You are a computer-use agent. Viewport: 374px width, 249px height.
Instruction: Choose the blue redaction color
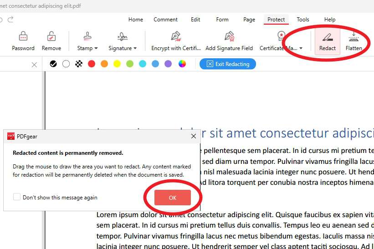pyautogui.click(x=155, y=64)
